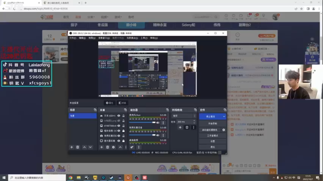Pop out the 转场特效 dock panel

pos(195,110)
